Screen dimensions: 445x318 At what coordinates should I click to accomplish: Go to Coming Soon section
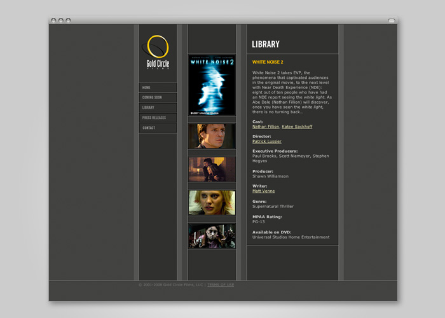pos(158,97)
